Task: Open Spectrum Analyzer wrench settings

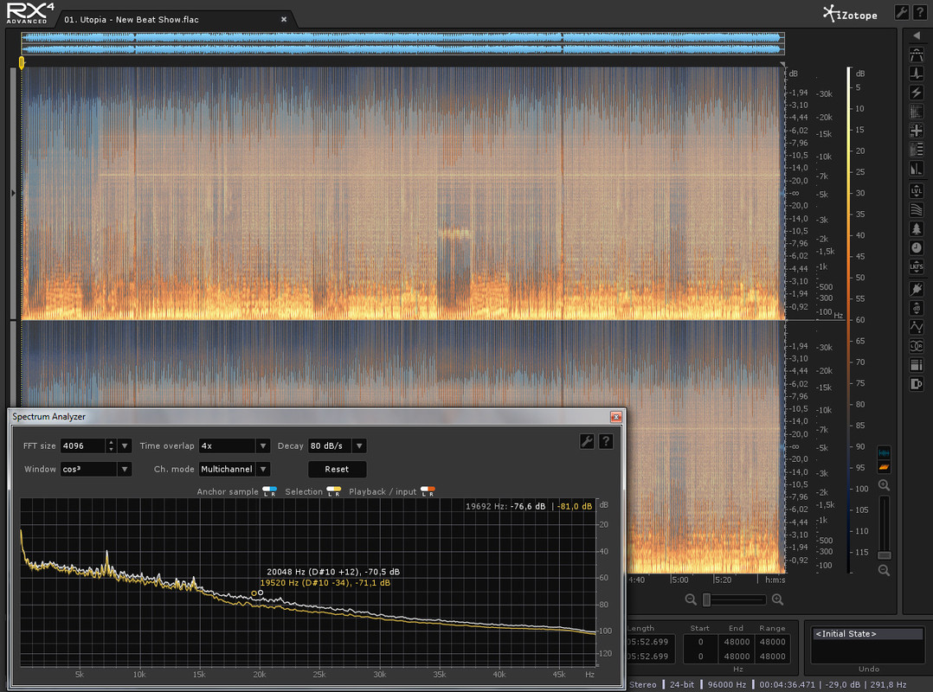Action: click(586, 442)
